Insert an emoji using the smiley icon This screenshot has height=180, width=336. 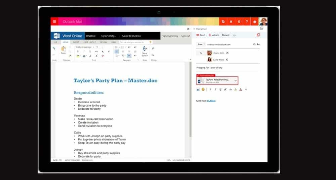(x=203, y=89)
